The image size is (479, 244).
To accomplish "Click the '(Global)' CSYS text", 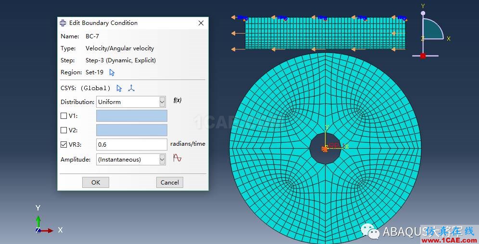I will pos(95,88).
